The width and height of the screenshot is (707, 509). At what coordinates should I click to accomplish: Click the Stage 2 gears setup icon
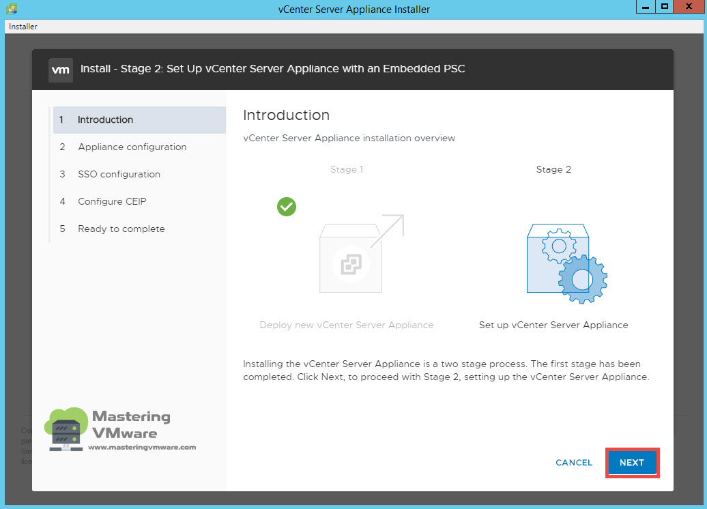(567, 263)
